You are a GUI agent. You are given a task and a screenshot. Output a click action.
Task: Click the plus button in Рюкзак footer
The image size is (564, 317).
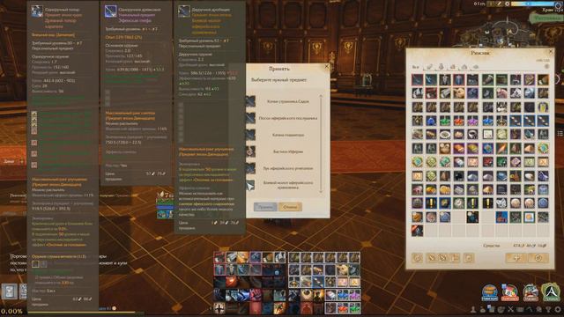tap(516, 258)
